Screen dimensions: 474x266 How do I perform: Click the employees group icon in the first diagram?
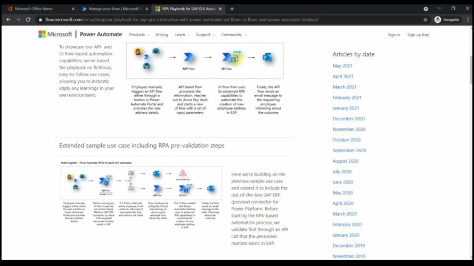pos(147,59)
